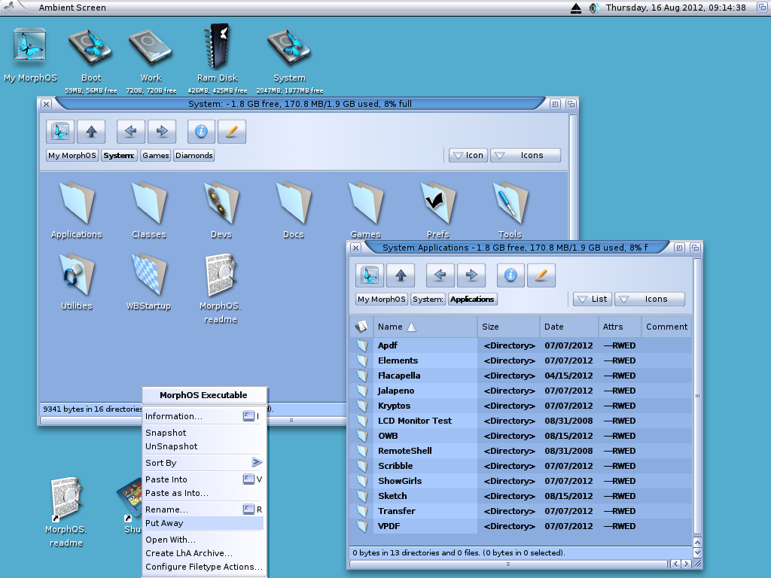771x578 pixels.
Task: Select MorphOS.readme file in System window
Action: pyautogui.click(x=221, y=274)
